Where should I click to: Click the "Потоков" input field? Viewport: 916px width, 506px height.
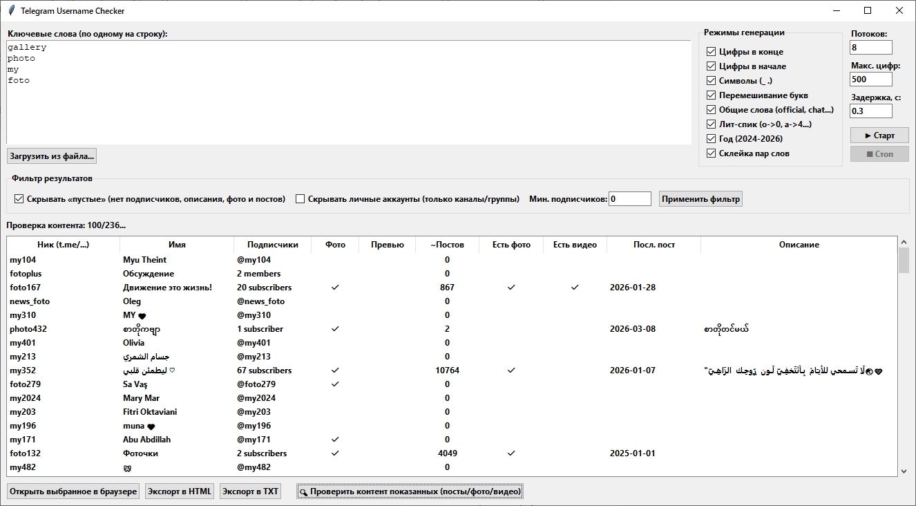(871, 48)
